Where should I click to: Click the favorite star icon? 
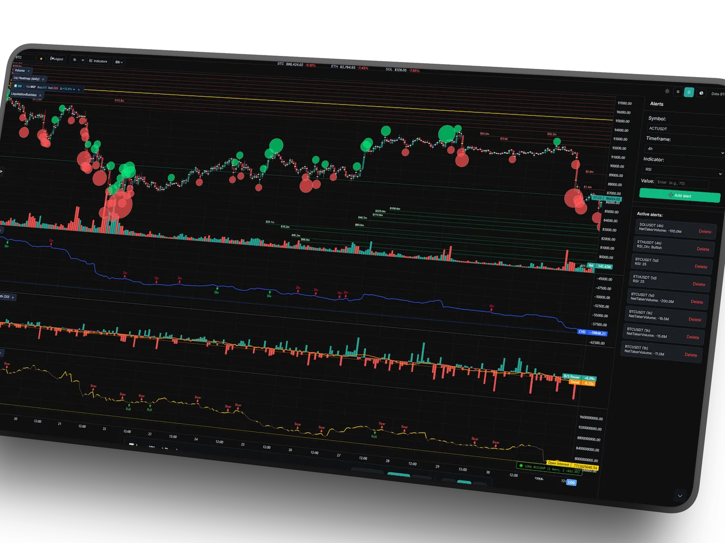pos(41,58)
